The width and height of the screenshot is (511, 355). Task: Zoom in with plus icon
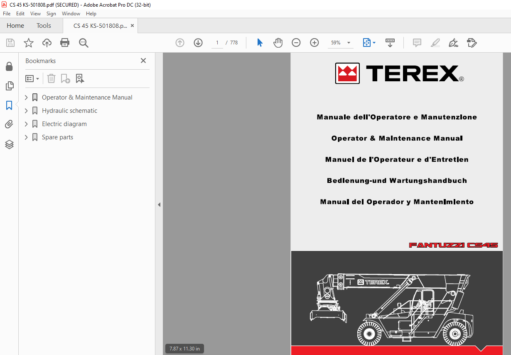(x=314, y=43)
